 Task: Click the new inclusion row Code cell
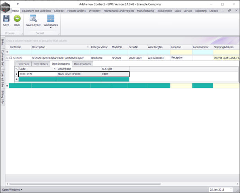38,79
